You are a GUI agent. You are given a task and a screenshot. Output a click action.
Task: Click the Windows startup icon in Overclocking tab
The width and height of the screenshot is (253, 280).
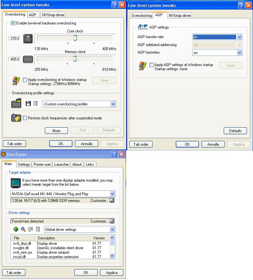16,81
